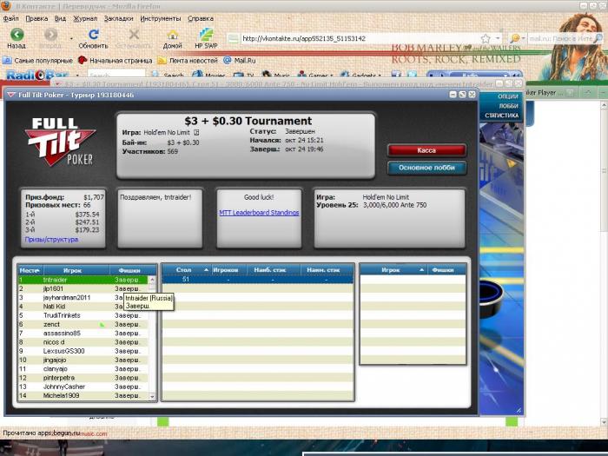Open the Правка menu
The height and width of the screenshot is (456, 608).
point(36,18)
